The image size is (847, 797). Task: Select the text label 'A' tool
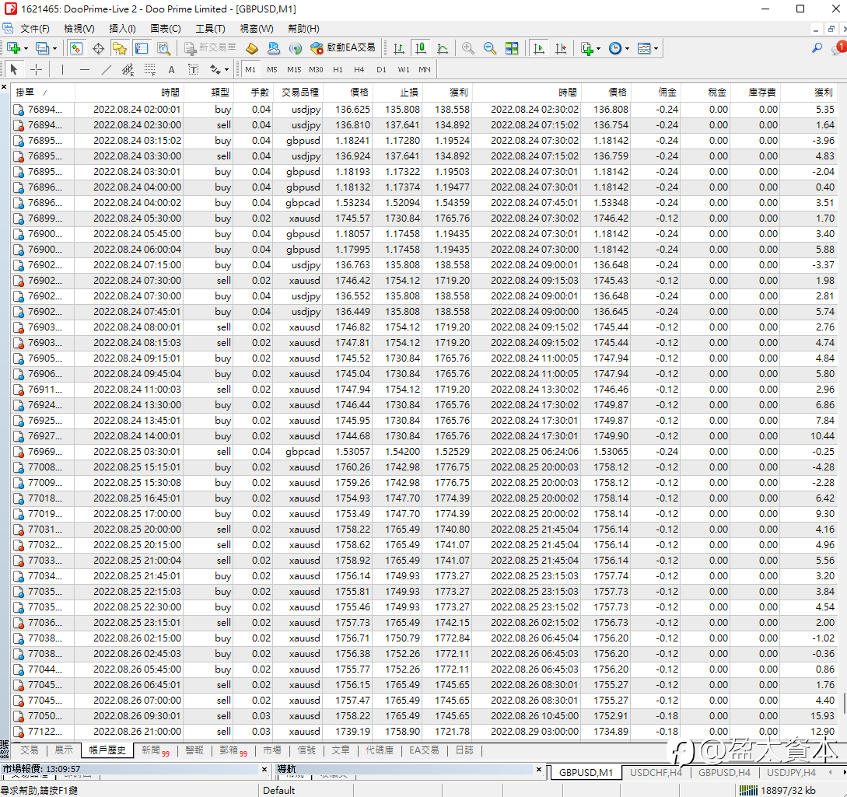[171, 69]
